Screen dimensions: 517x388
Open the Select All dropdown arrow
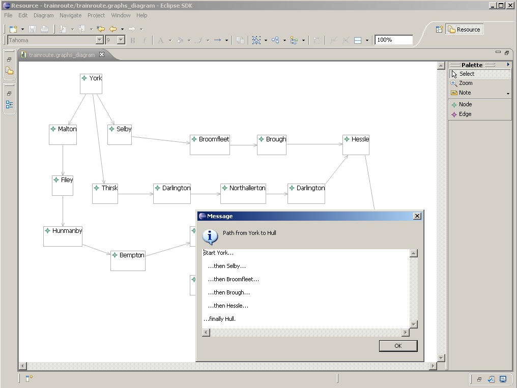(x=266, y=41)
